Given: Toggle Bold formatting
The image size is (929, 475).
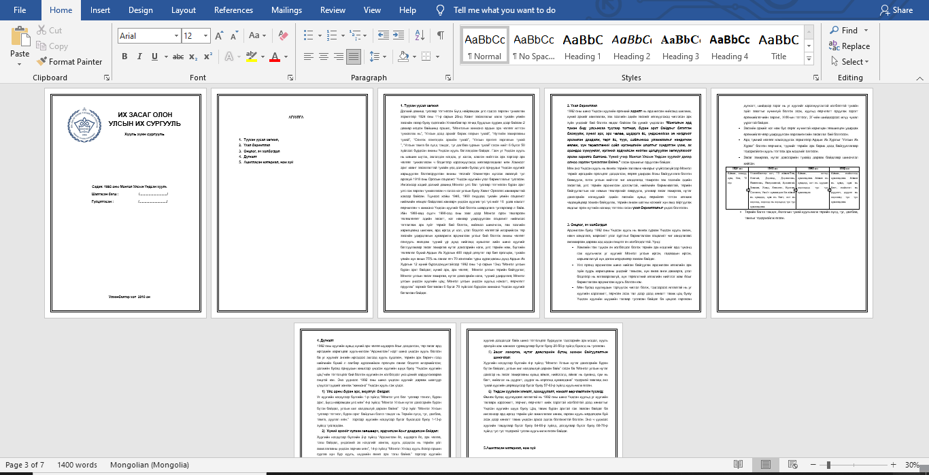Looking at the screenshot, I should pyautogui.click(x=124, y=56).
